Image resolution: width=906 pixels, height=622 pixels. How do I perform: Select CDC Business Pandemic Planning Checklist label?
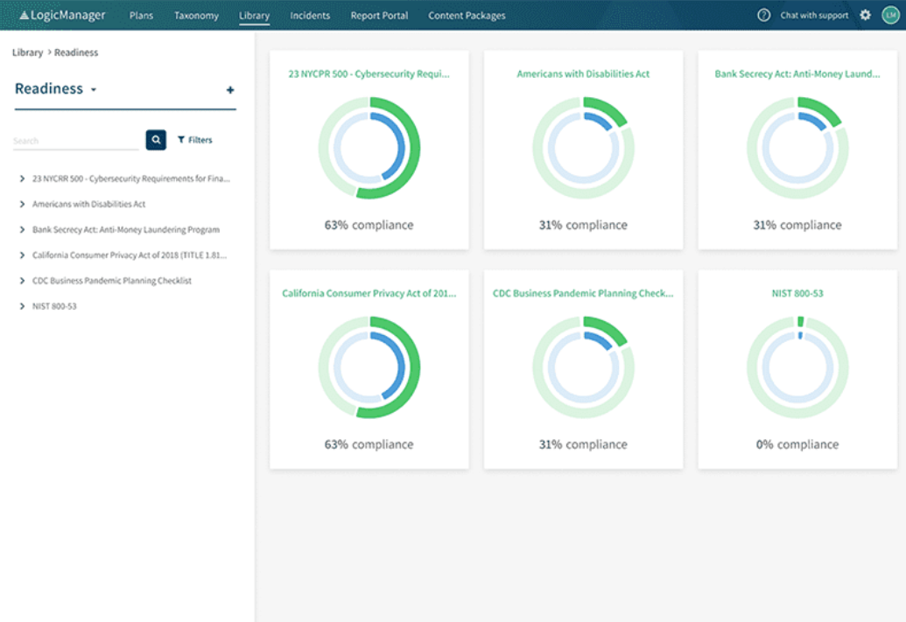pyautogui.click(x=112, y=281)
